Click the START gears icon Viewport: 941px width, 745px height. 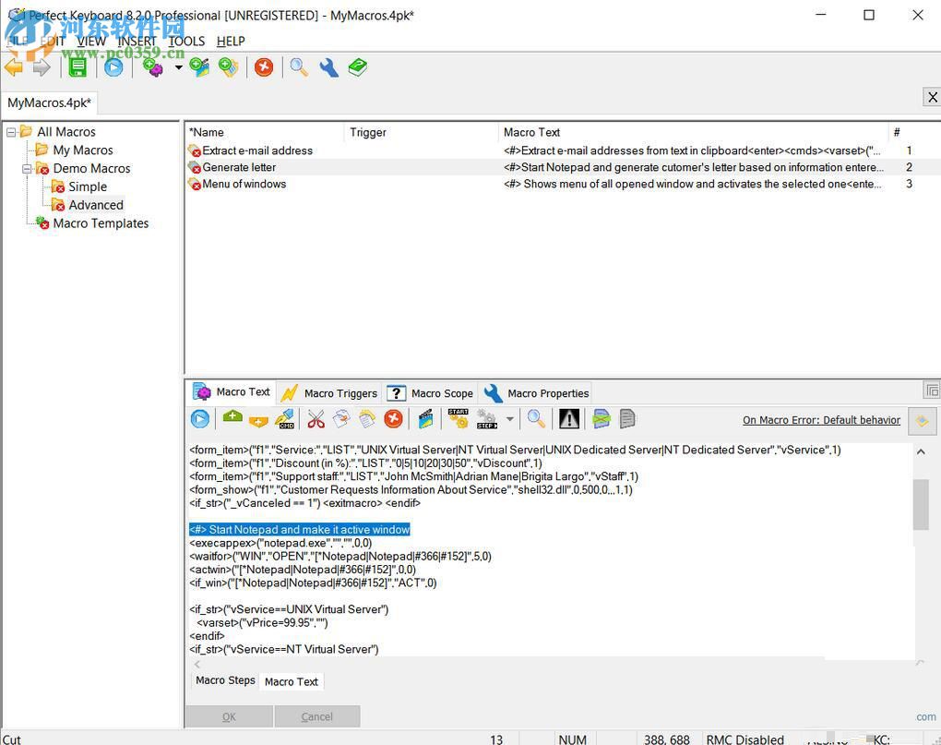[x=458, y=418]
